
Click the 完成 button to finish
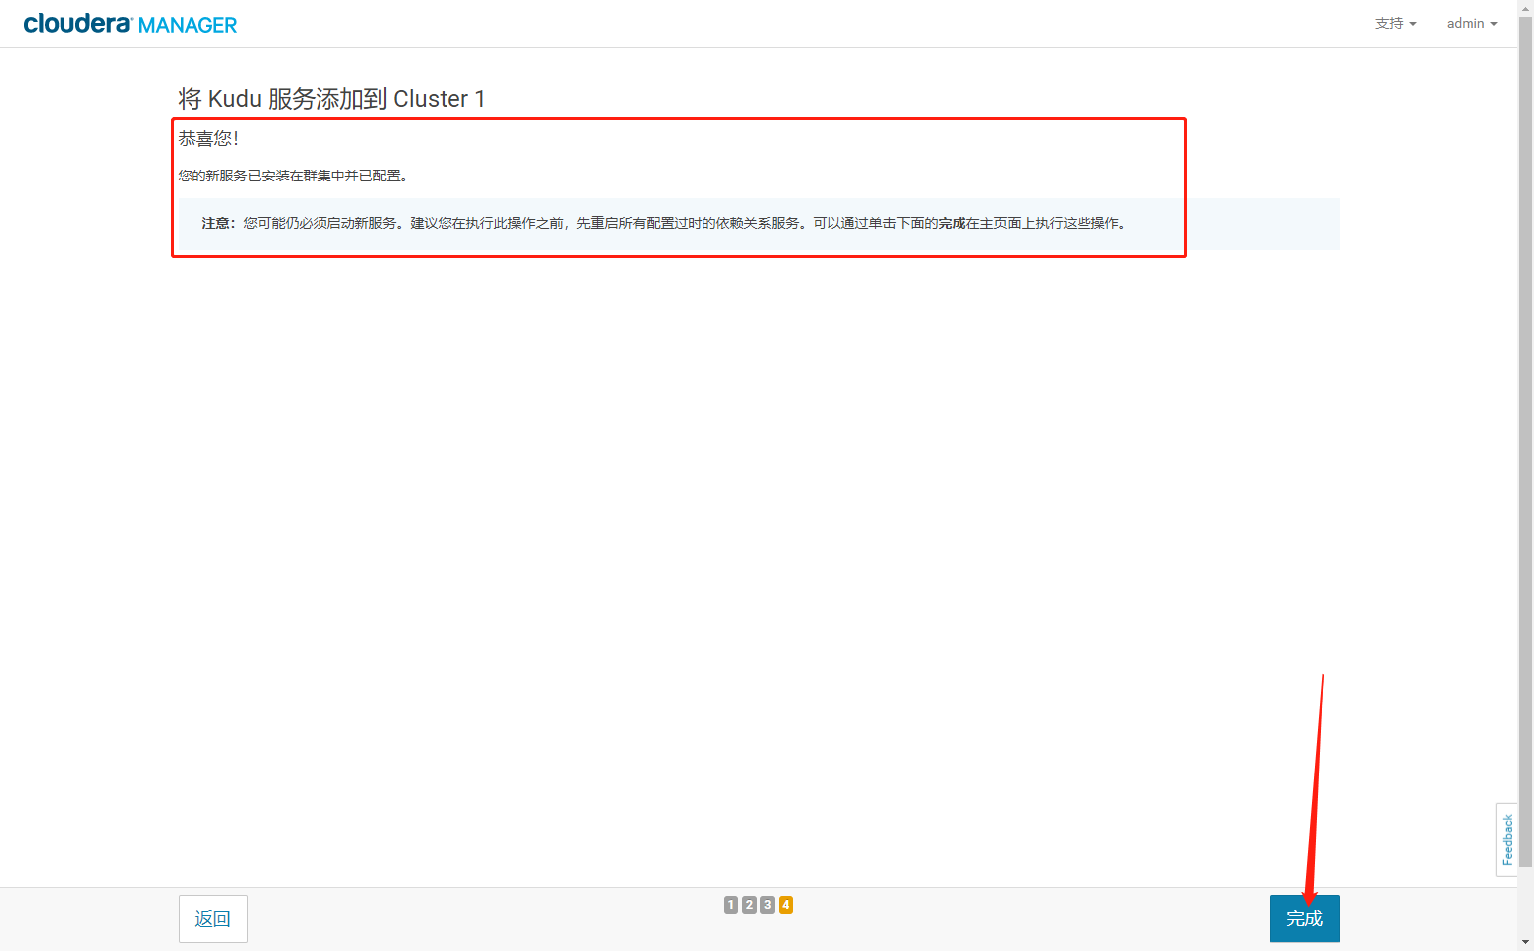1304,918
